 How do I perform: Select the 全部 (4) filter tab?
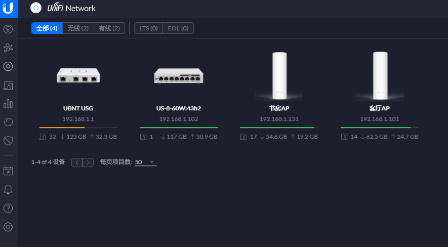click(47, 28)
